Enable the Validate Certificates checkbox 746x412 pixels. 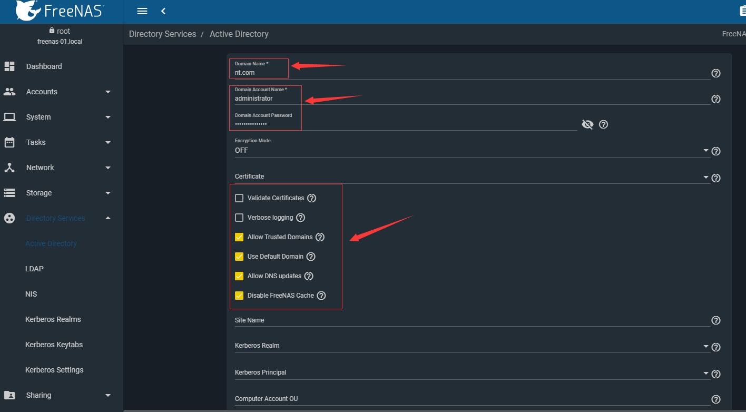coord(239,198)
